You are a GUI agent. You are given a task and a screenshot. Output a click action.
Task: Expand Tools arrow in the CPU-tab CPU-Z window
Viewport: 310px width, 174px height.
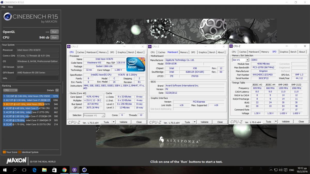click(114, 122)
